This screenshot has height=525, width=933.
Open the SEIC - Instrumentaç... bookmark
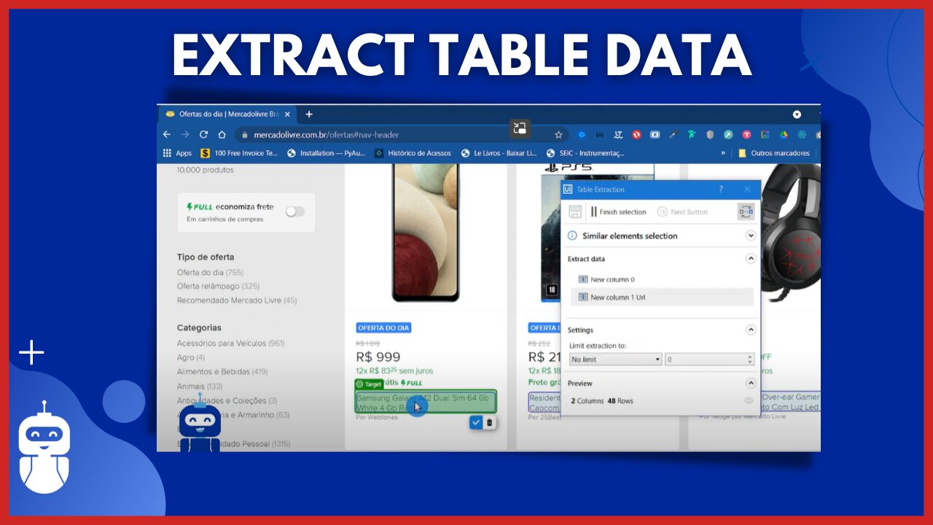pyautogui.click(x=585, y=153)
